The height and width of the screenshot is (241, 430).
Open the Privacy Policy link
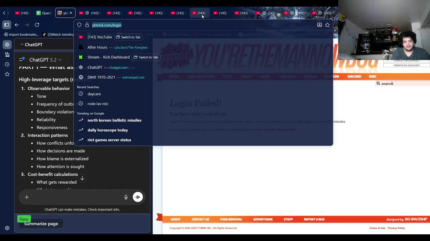396,228
